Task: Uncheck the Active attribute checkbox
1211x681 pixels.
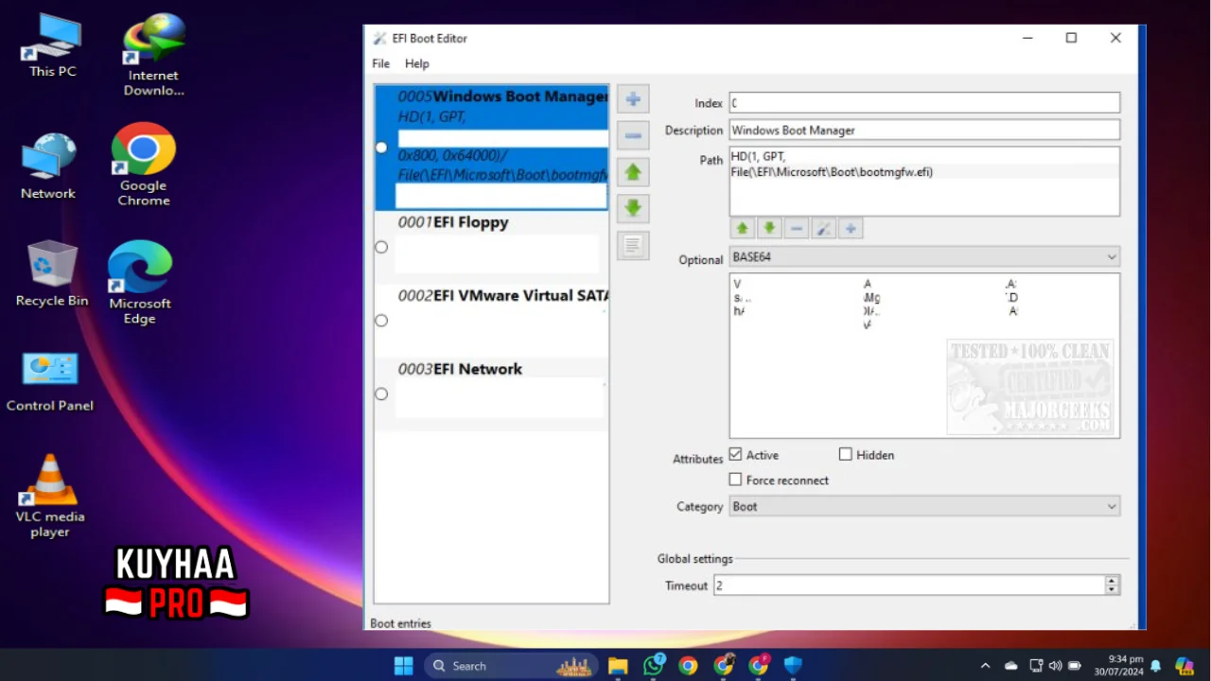Action: [735, 455]
